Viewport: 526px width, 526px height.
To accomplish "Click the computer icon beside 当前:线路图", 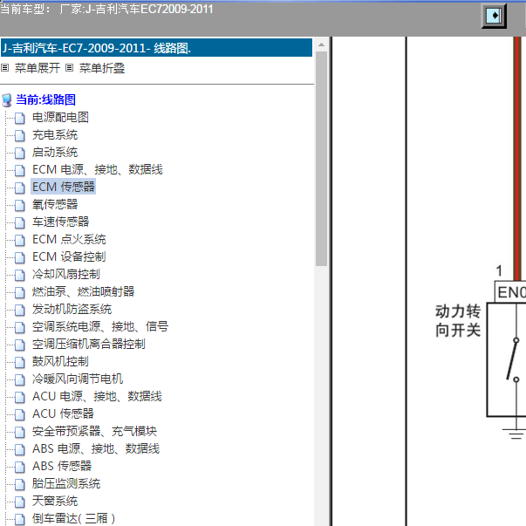I will [x=7, y=100].
